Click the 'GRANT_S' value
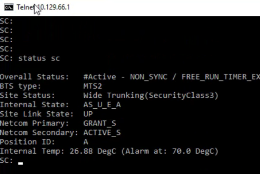Screen dimensions: 260x174 coord(99,123)
